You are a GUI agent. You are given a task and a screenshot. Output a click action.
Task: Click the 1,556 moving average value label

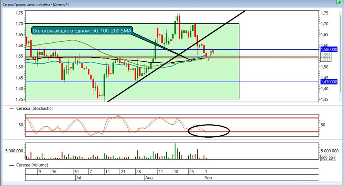coord(325,55)
